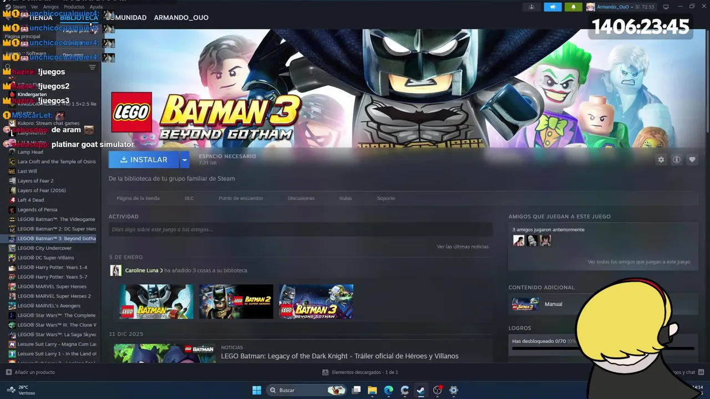Click Caroline Luna name link
The image size is (710, 399).
(x=141, y=270)
